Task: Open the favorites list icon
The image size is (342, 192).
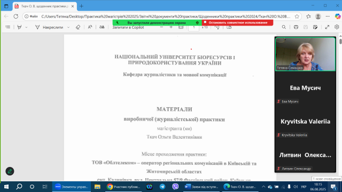Action: [308, 17]
